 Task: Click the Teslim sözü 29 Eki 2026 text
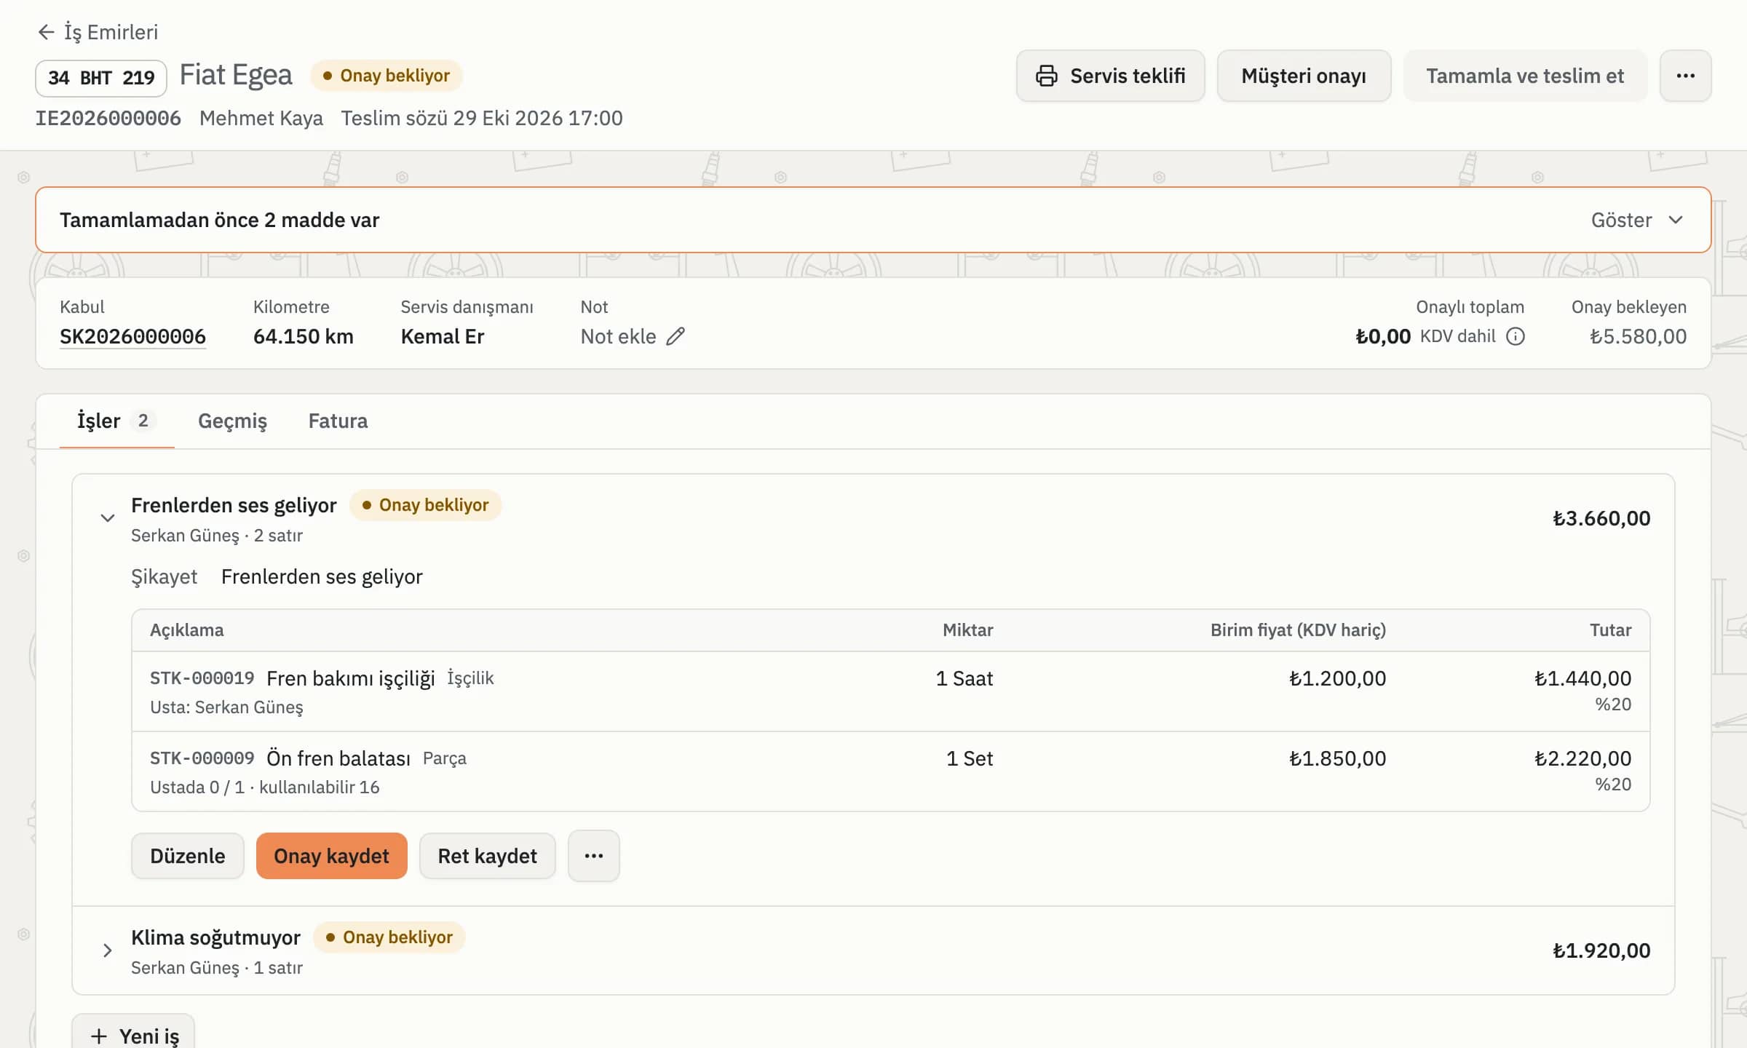click(482, 118)
